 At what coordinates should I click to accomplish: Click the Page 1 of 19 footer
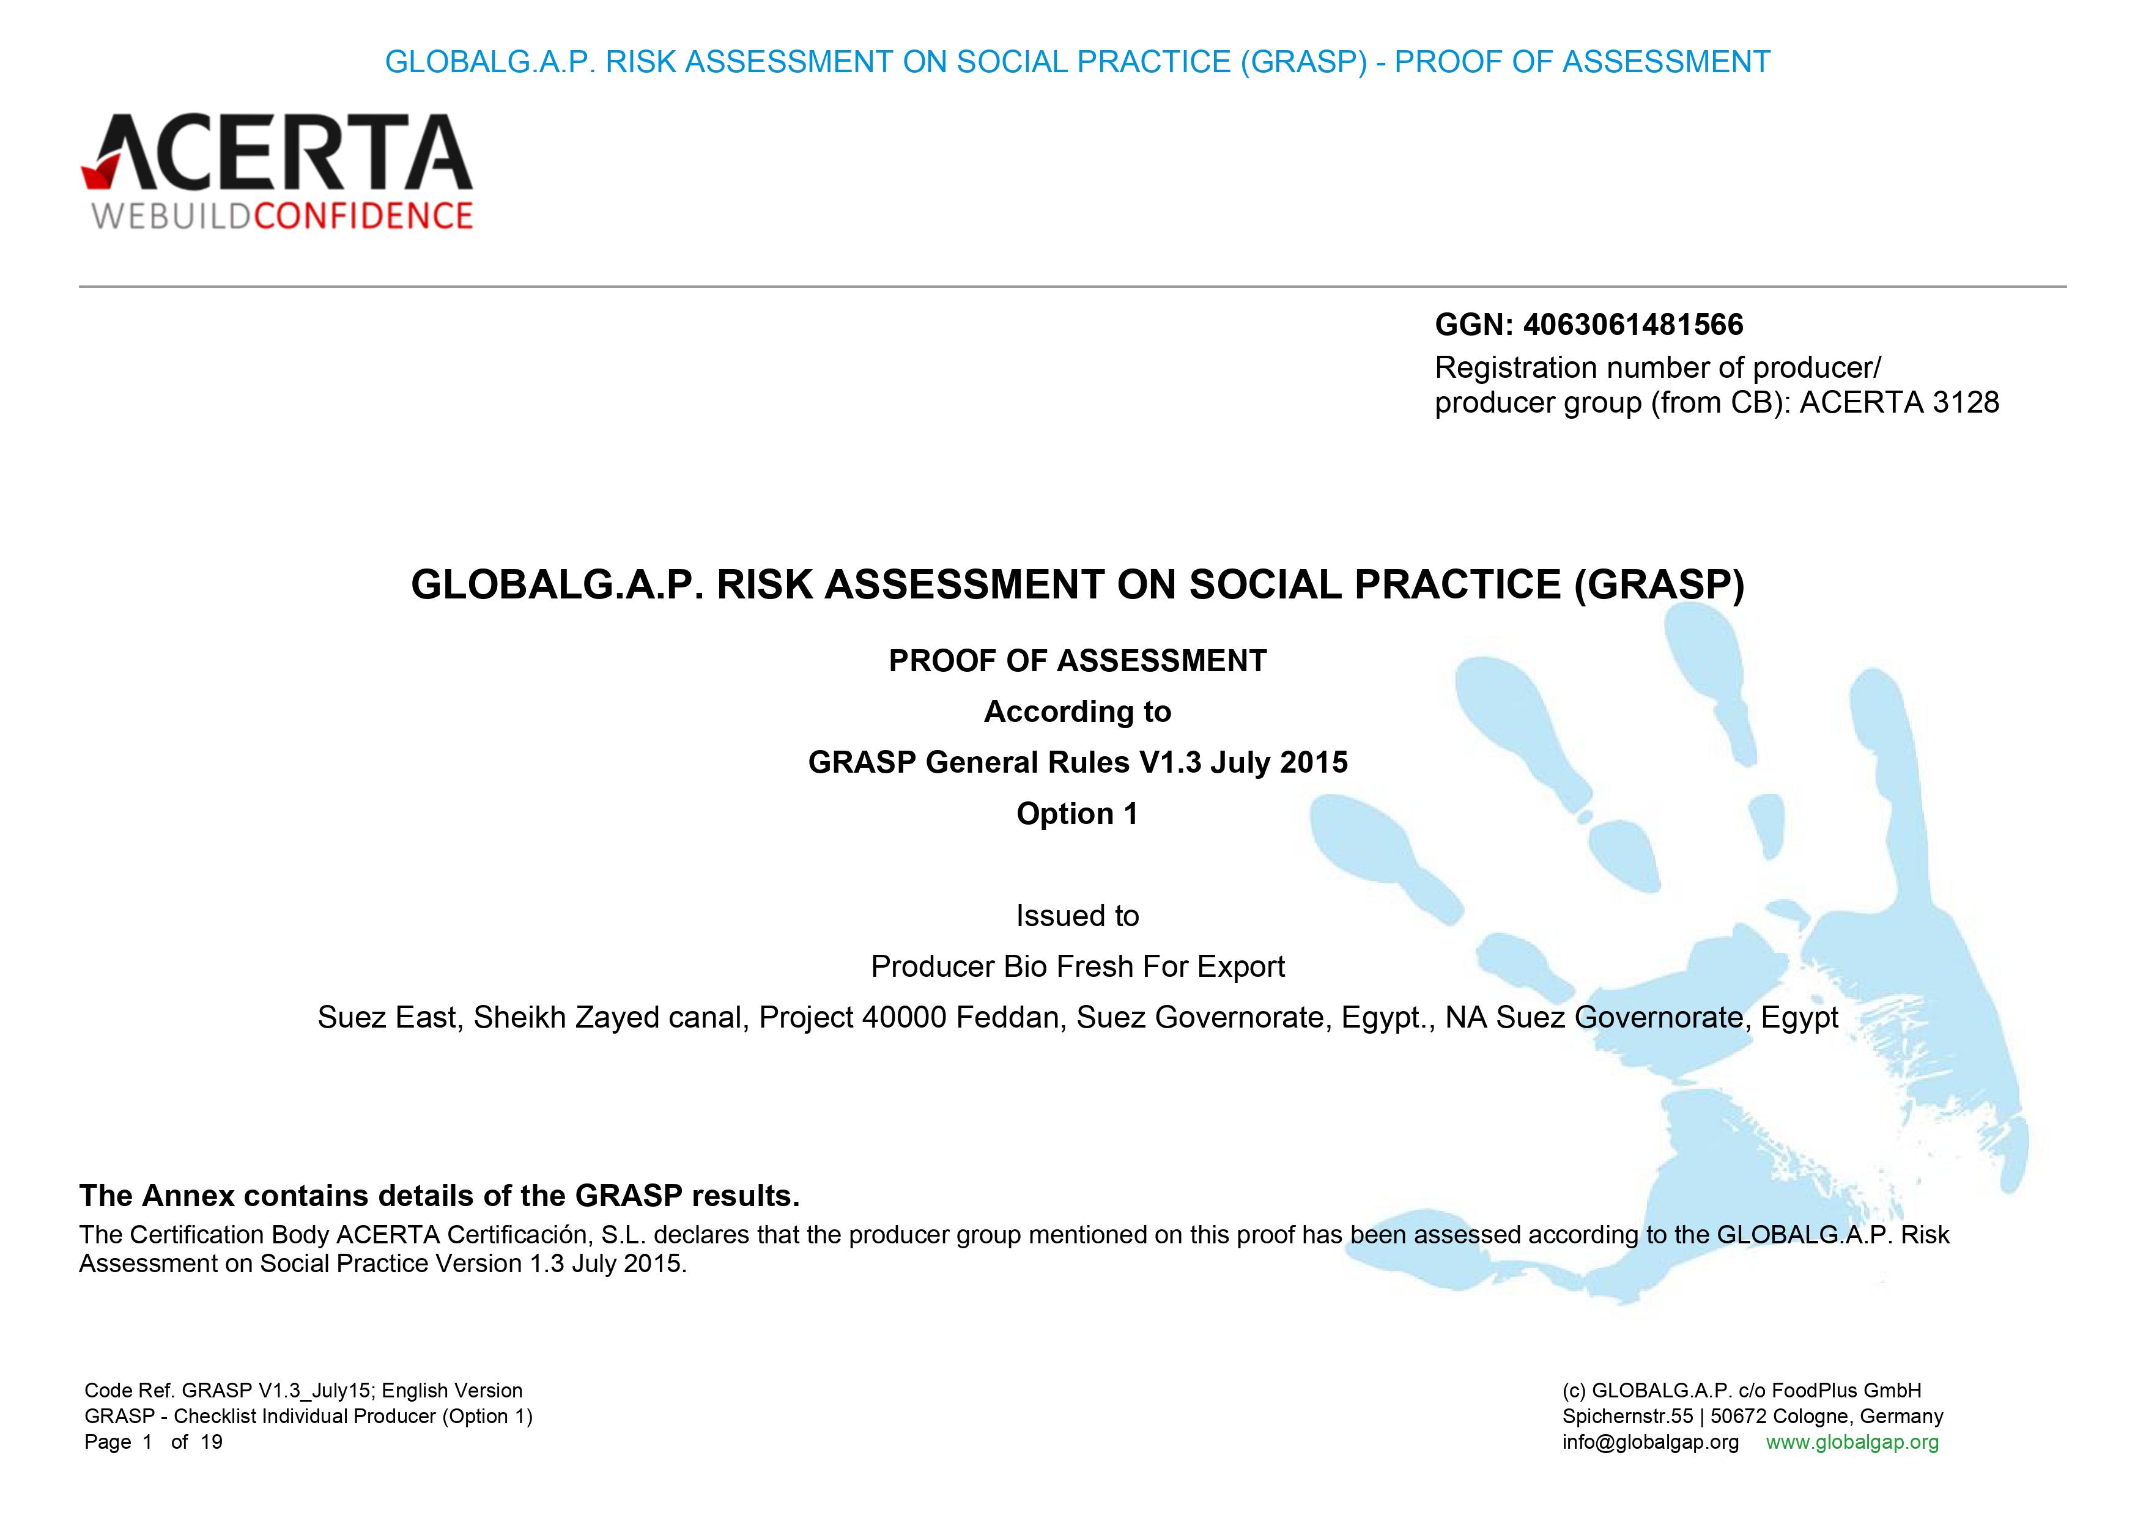(154, 1442)
